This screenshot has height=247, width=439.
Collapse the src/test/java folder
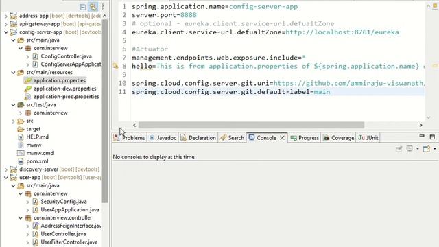(x=13, y=105)
